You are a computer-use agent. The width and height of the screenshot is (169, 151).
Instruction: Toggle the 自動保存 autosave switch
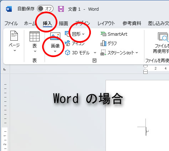[45, 9]
